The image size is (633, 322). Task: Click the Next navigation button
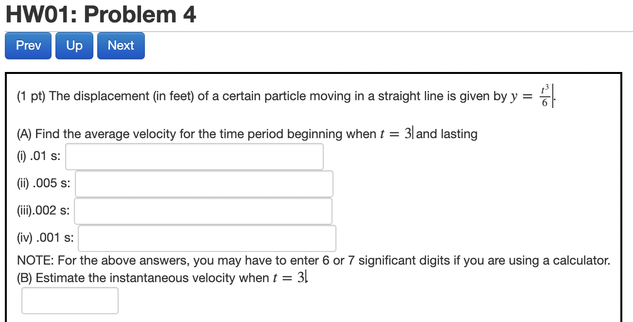(121, 45)
